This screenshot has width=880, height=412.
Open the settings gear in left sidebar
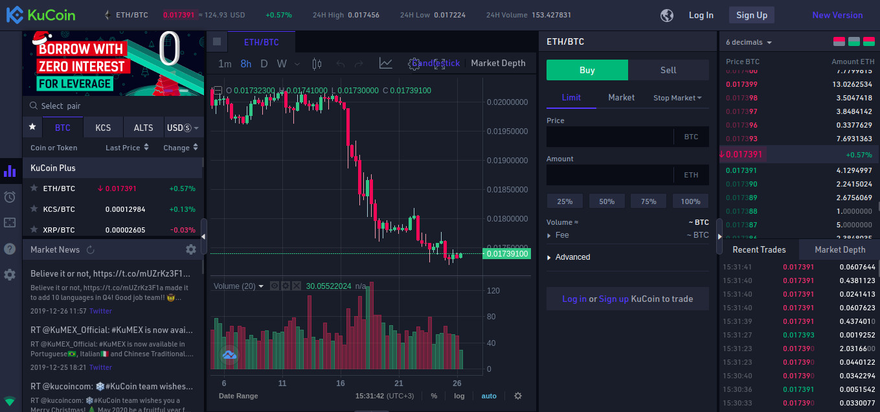10,275
